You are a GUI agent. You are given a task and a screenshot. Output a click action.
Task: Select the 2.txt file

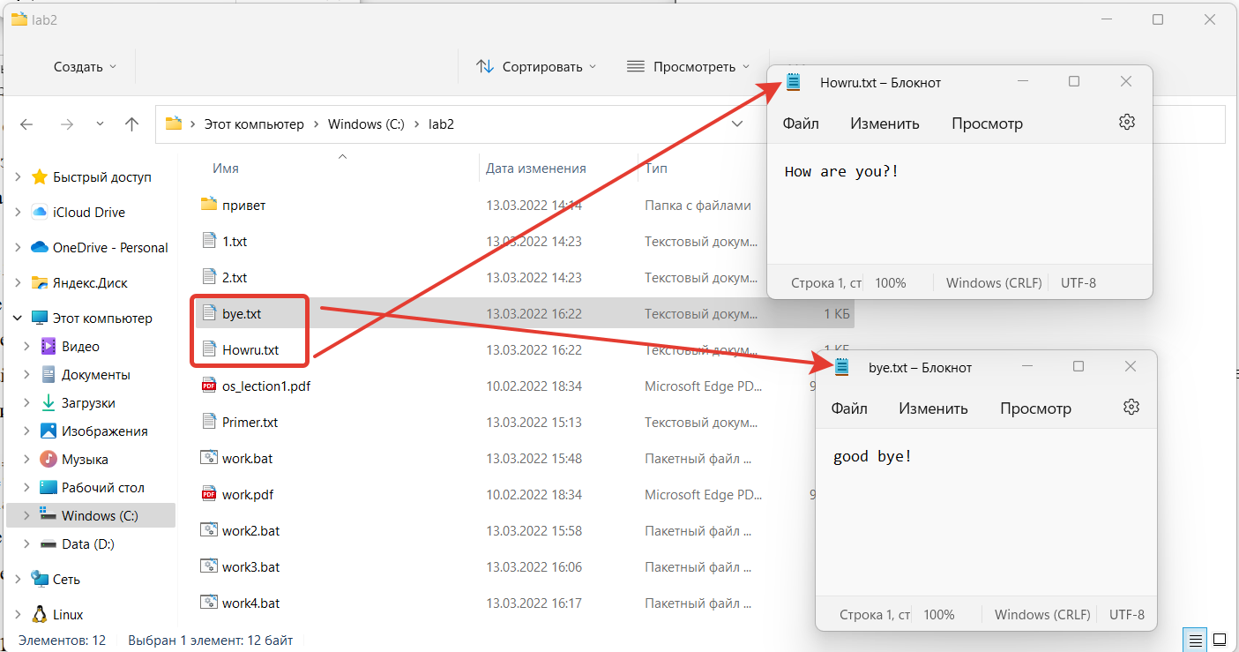[x=235, y=277]
